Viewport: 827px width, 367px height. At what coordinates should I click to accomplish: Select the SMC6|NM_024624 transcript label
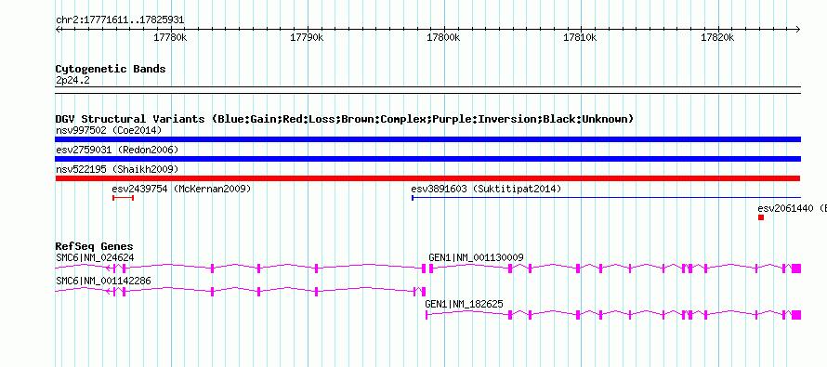tap(95, 258)
